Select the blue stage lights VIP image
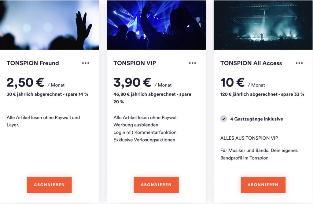This screenshot has height=204, width=313. point(156,25)
